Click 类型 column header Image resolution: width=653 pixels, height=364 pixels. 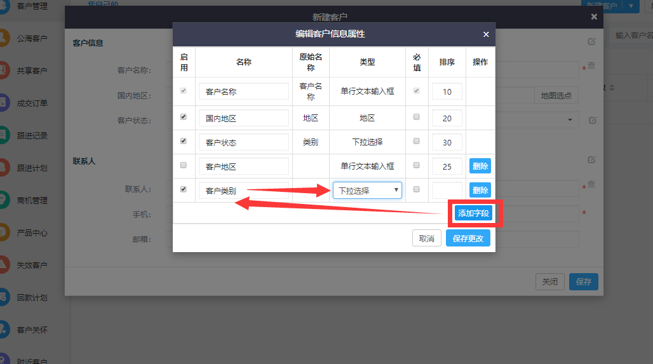point(367,62)
